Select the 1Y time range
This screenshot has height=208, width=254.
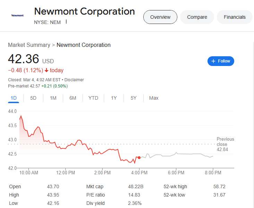pyautogui.click(x=114, y=98)
